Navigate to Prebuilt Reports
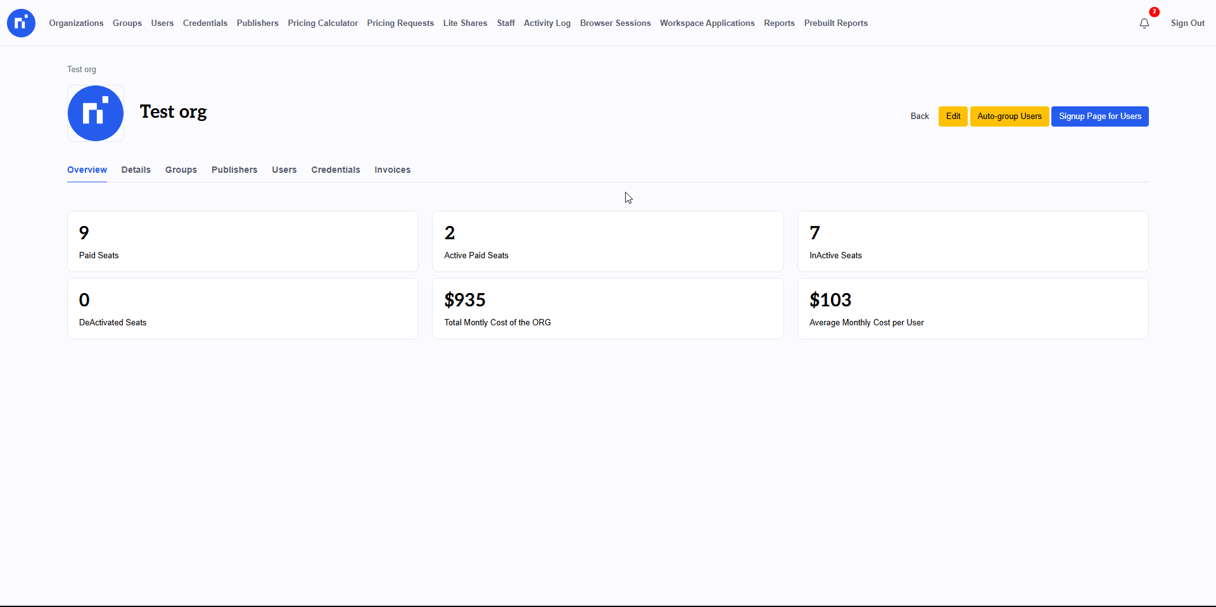Viewport: 1216px width, 607px height. tap(835, 23)
